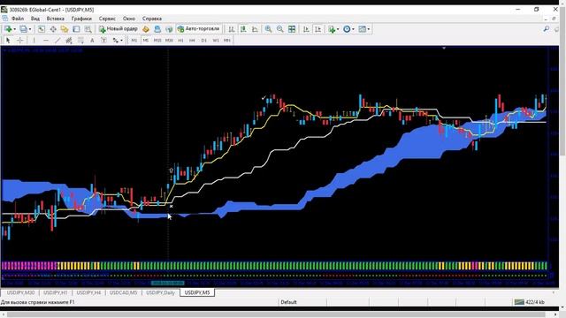Open the Strategy Tester panel
This screenshot has width=566, height=318.
click(x=88, y=29)
